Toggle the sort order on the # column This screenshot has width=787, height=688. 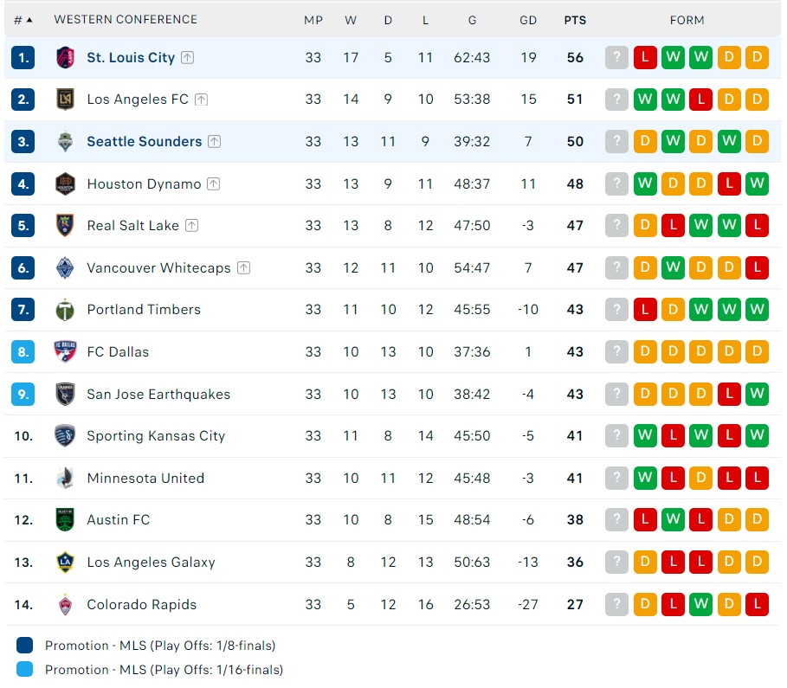point(23,19)
